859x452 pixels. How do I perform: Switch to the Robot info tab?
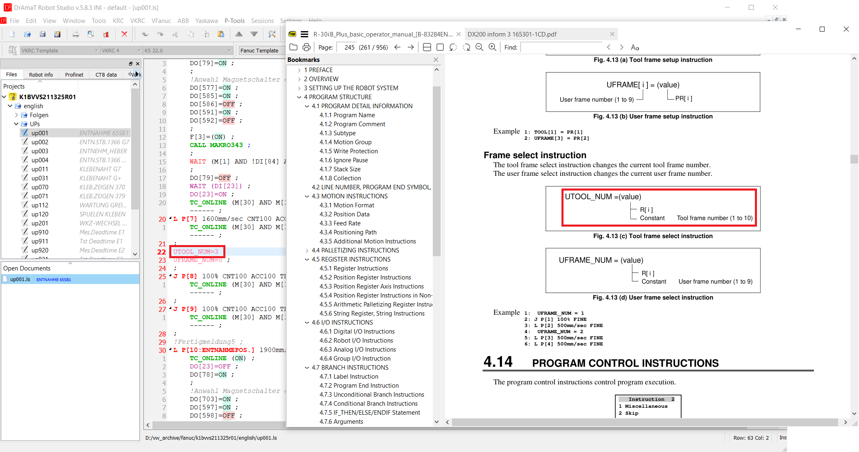[x=41, y=75]
